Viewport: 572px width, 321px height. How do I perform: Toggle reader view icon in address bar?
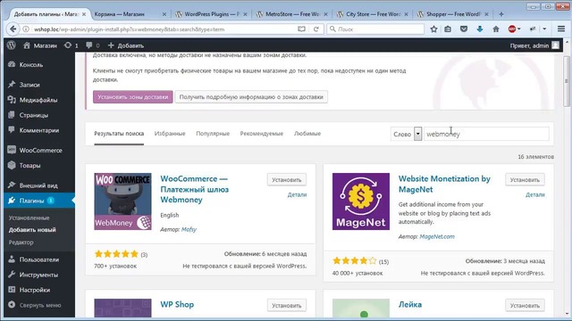[x=301, y=29]
